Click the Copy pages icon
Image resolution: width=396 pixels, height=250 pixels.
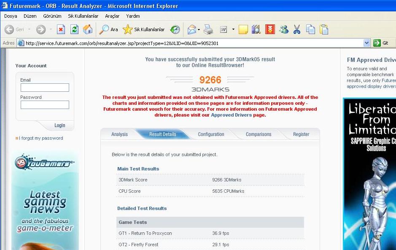tap(310, 29)
